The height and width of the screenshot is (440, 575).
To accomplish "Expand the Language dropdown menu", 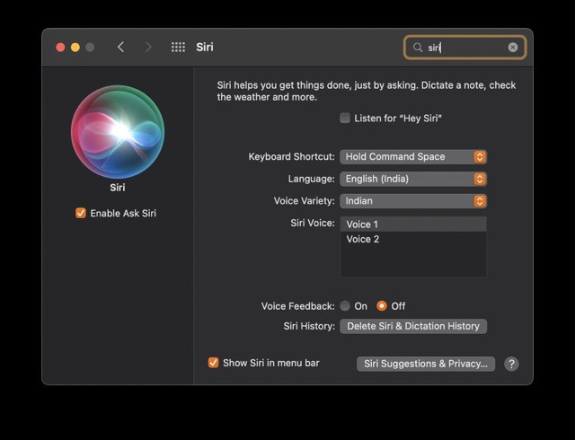I will 412,179.
